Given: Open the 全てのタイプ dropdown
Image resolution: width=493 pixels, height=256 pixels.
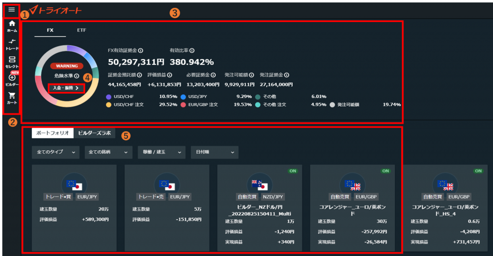Looking at the screenshot, I should 56,152.
